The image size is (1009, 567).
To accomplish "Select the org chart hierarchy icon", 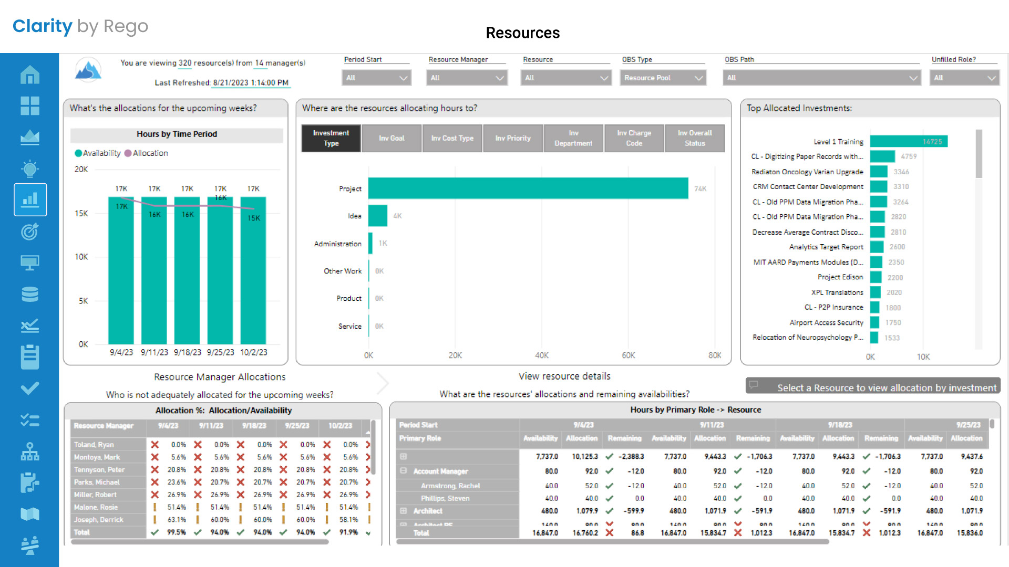I will pyautogui.click(x=30, y=451).
